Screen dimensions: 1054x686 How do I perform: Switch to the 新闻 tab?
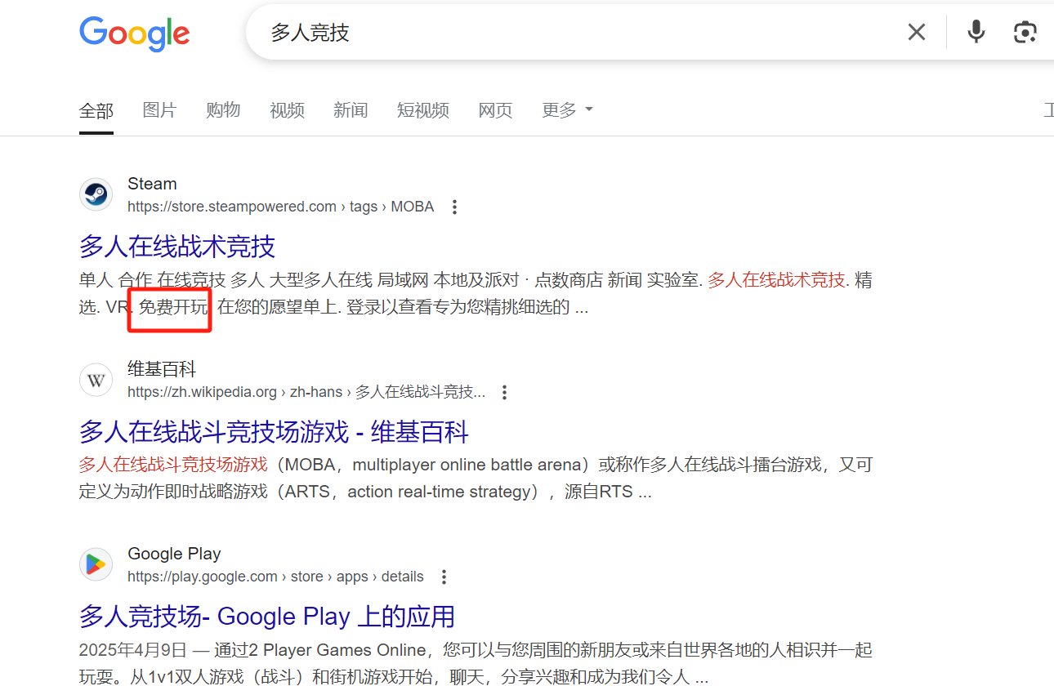click(x=351, y=110)
